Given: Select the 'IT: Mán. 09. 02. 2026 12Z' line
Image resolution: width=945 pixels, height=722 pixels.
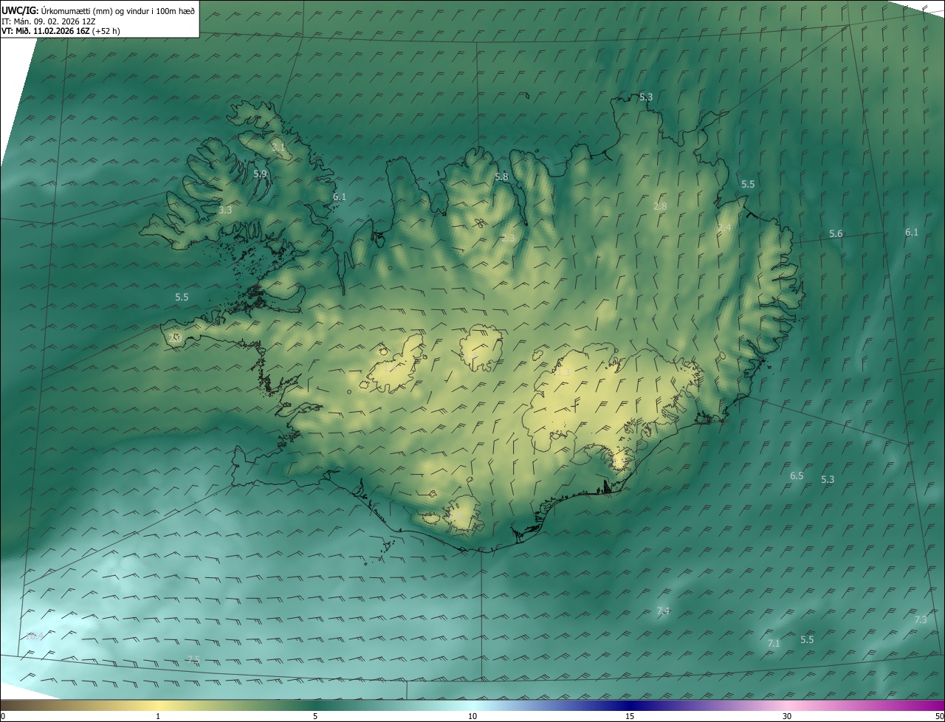Looking at the screenshot, I should click(50, 21).
